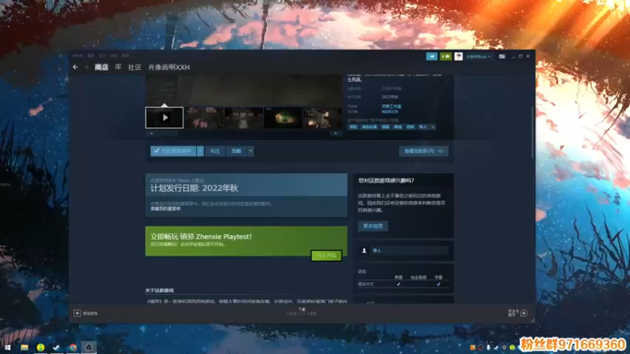Viewport: 630px width, 354px height.
Task: Click the first tag in the tag row
Action: click(353, 127)
